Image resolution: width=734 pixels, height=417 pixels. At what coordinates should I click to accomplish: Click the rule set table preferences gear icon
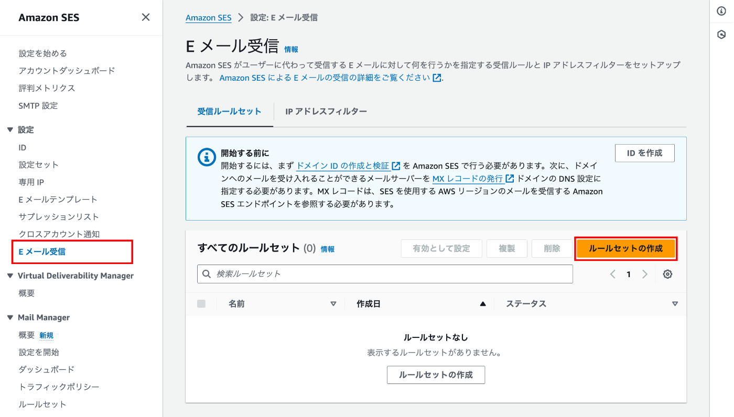(x=667, y=274)
